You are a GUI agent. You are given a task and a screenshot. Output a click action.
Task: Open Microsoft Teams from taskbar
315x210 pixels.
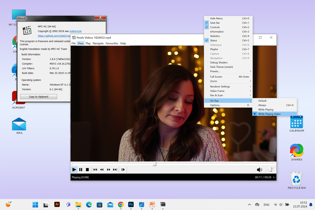(68, 204)
